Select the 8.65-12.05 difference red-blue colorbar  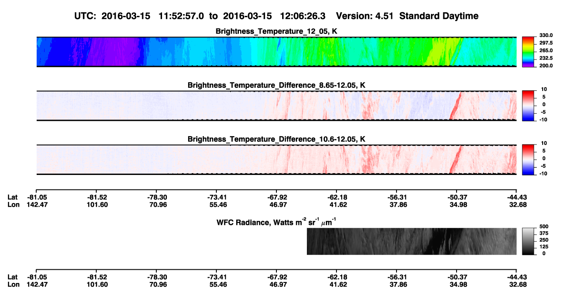click(529, 106)
